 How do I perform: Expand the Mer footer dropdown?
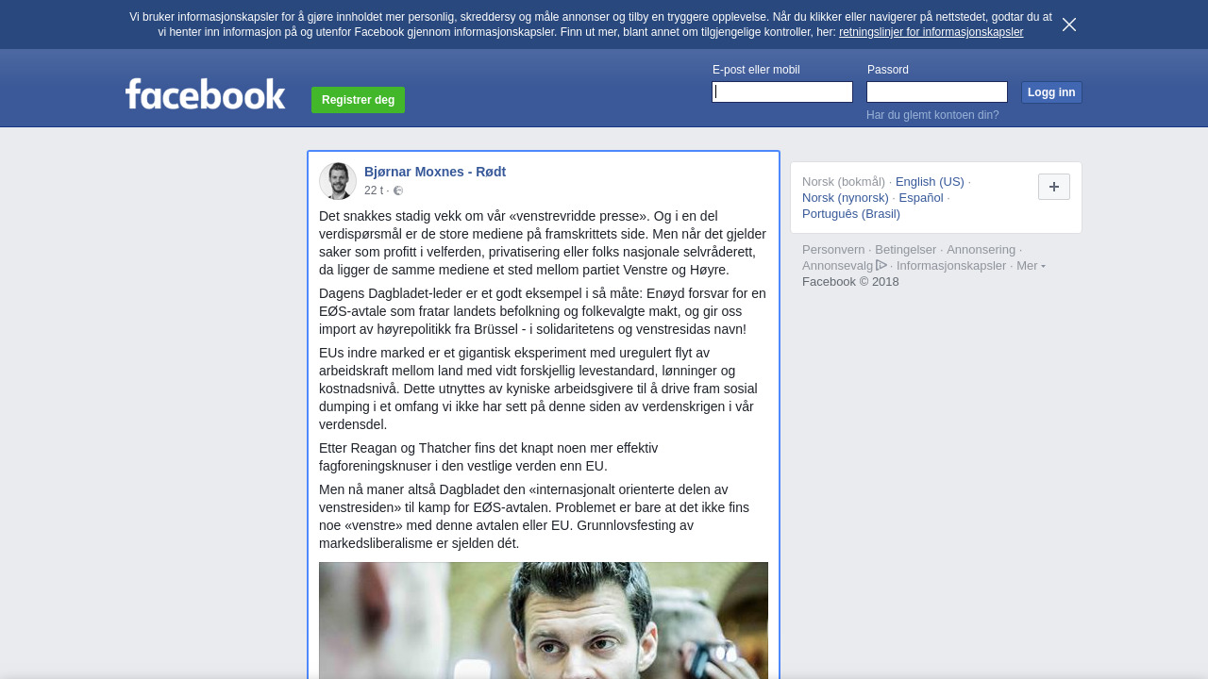tap(1031, 266)
